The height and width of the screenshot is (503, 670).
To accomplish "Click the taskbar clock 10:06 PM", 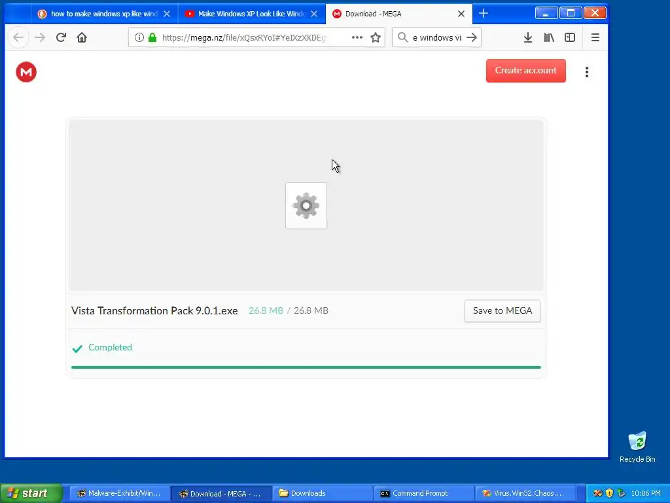I will click(646, 493).
